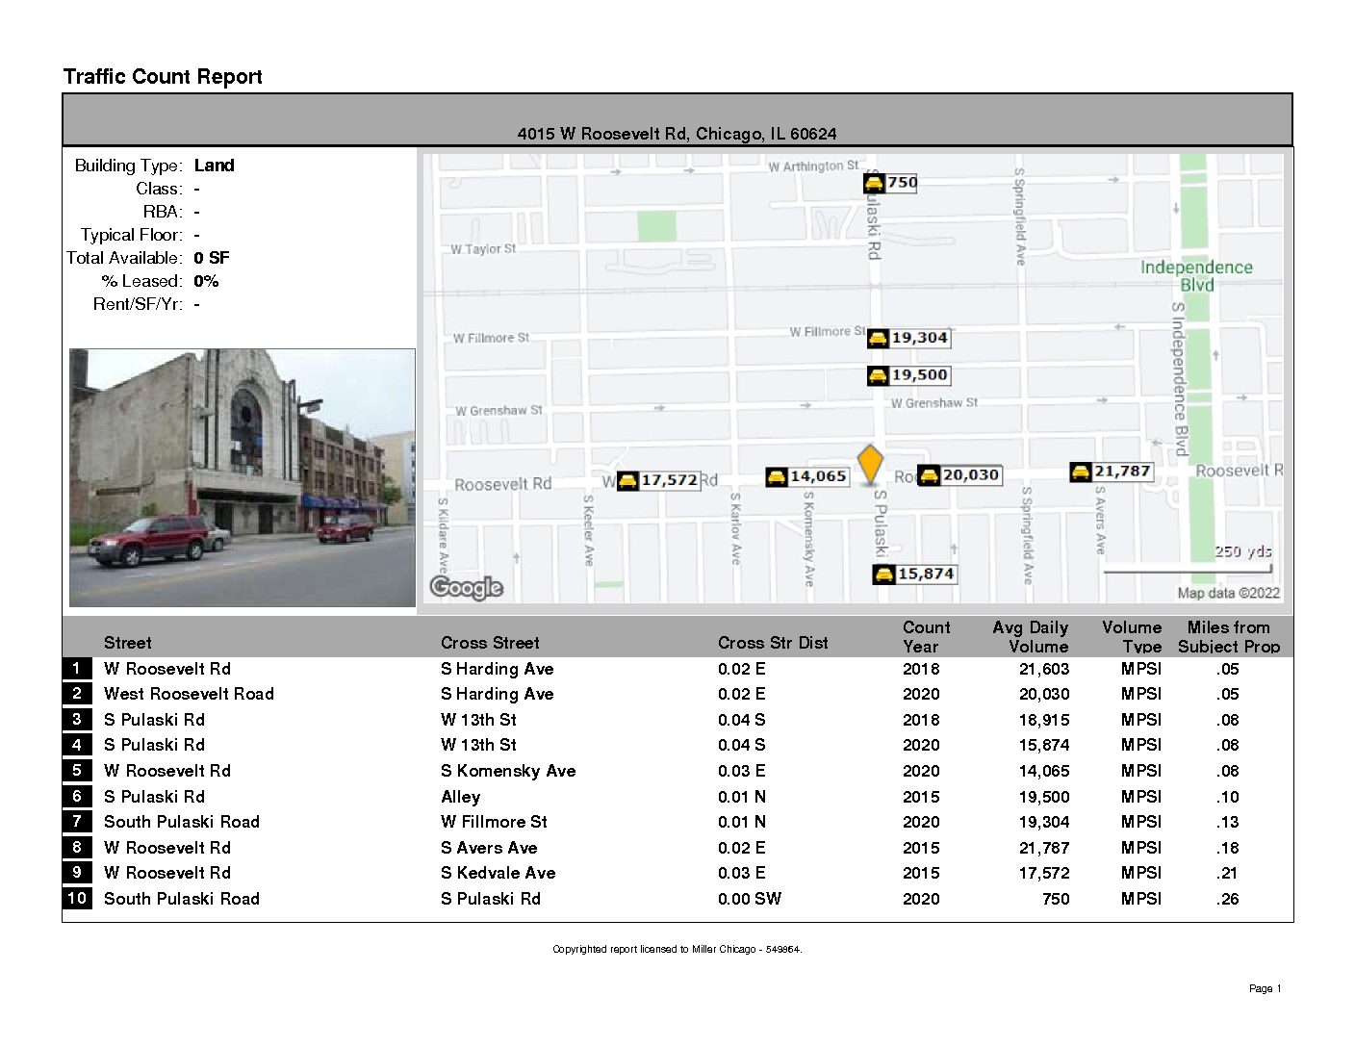Click S Avers Ave cross street cell
The image size is (1355, 1047).
coord(489,848)
